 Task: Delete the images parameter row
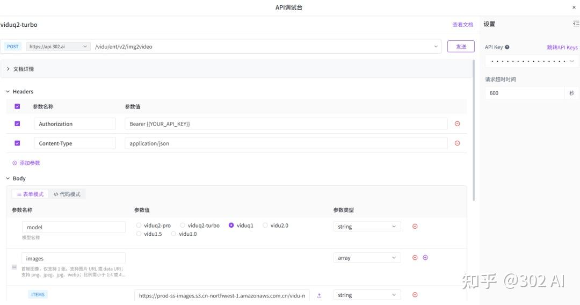point(415,258)
